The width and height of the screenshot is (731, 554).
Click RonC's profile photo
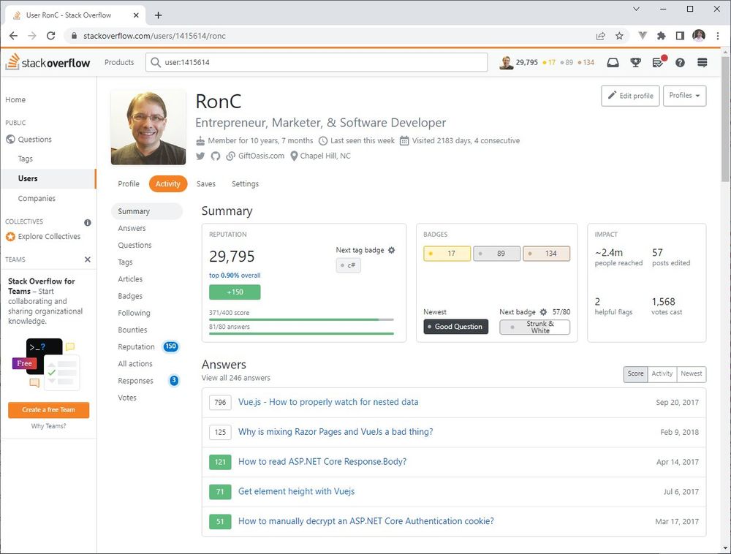coord(148,128)
